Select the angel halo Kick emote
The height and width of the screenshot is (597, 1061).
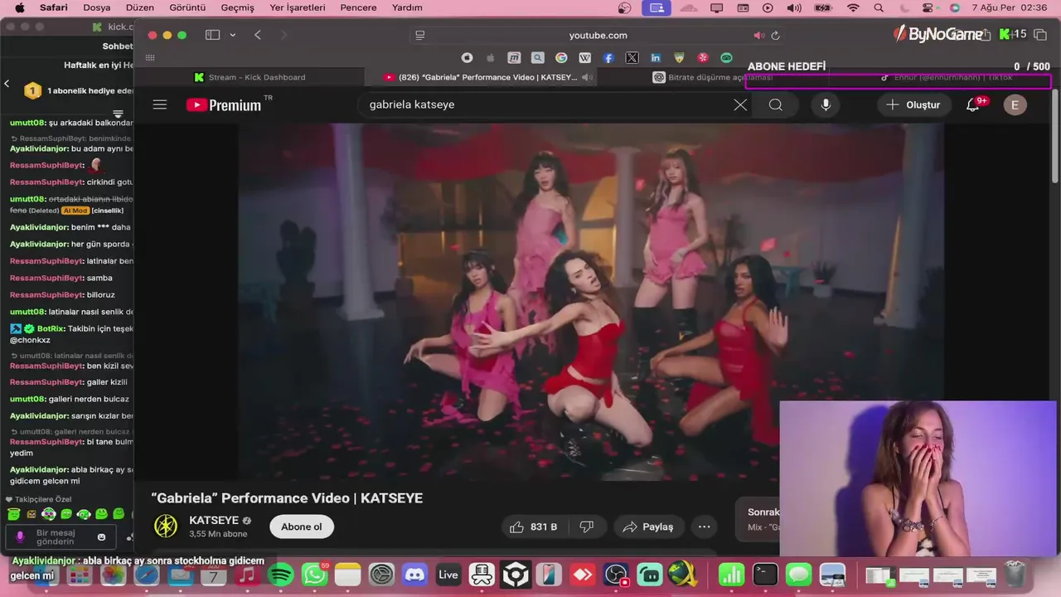pos(15,514)
